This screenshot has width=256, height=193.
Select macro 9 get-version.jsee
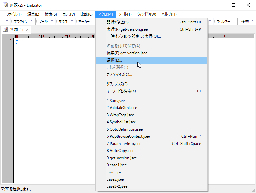click(x=151, y=158)
